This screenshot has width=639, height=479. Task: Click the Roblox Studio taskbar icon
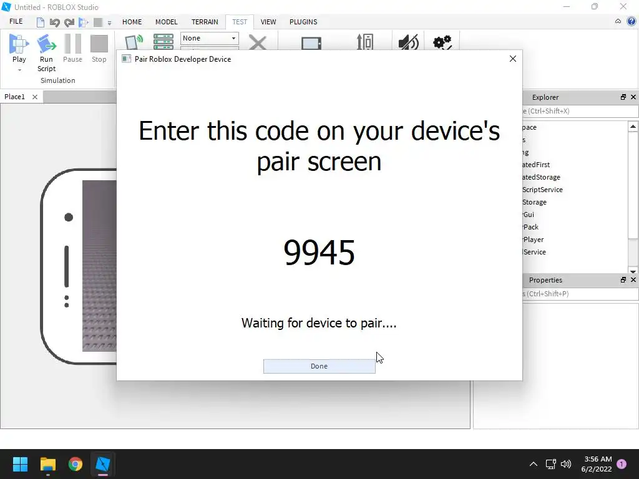coord(103,464)
